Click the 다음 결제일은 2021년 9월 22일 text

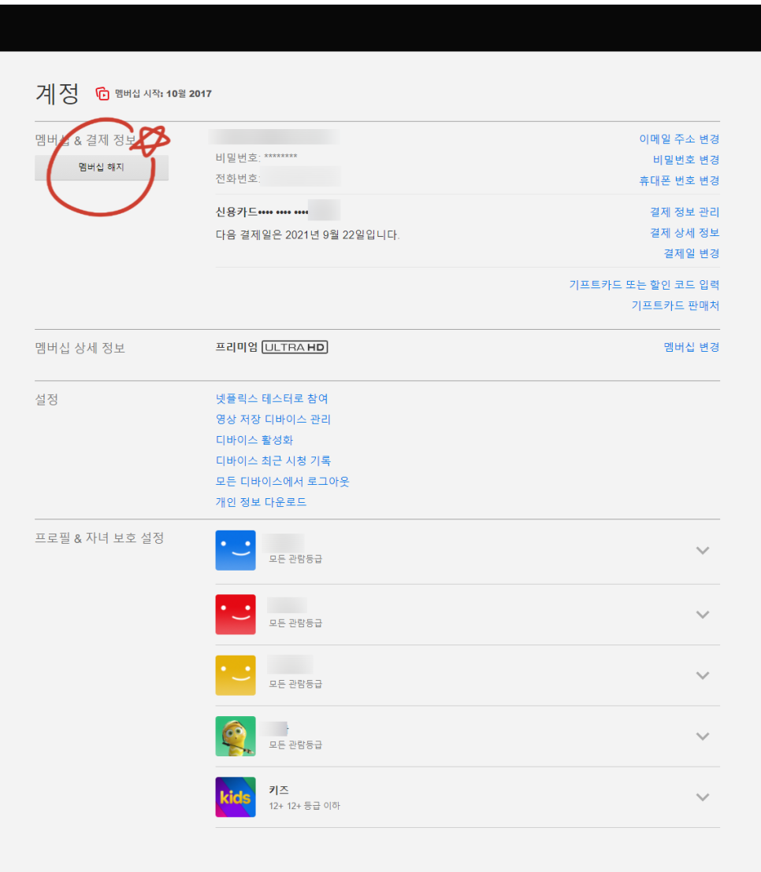click(x=307, y=235)
